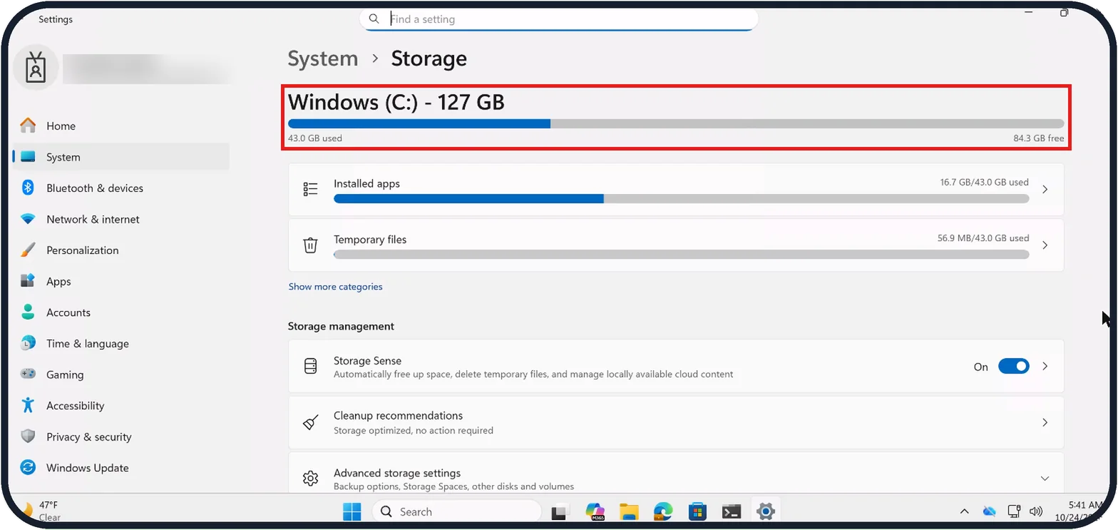Select the System sidebar item
This screenshot has height=530, width=1118.
(x=121, y=157)
